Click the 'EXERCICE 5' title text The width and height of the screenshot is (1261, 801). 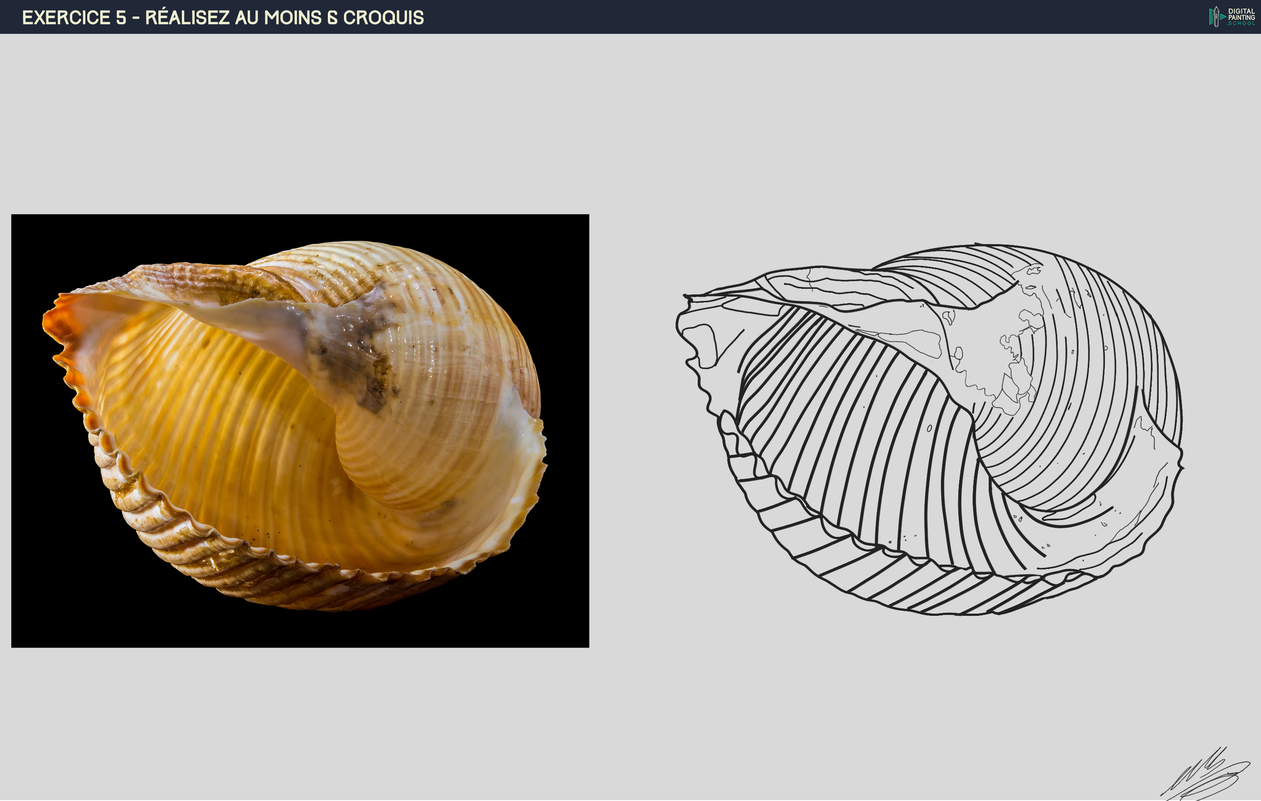coord(74,17)
